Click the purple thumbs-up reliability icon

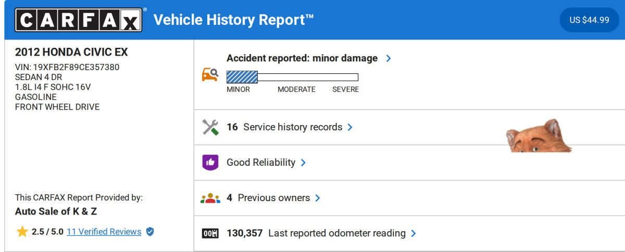tap(210, 163)
